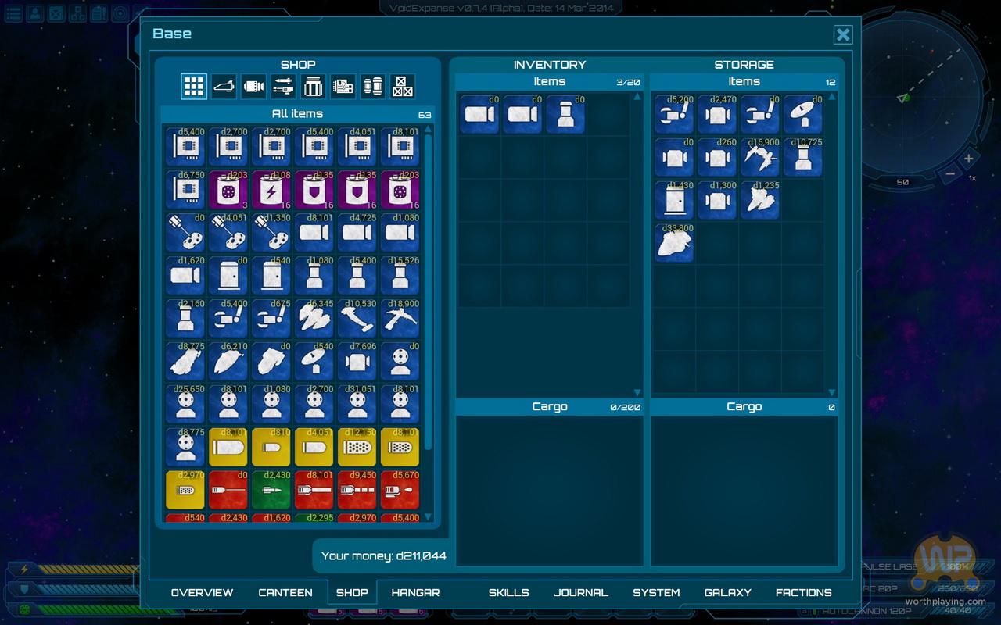Select the d33,800 hull in storage
The height and width of the screenshot is (625, 1001).
click(674, 243)
